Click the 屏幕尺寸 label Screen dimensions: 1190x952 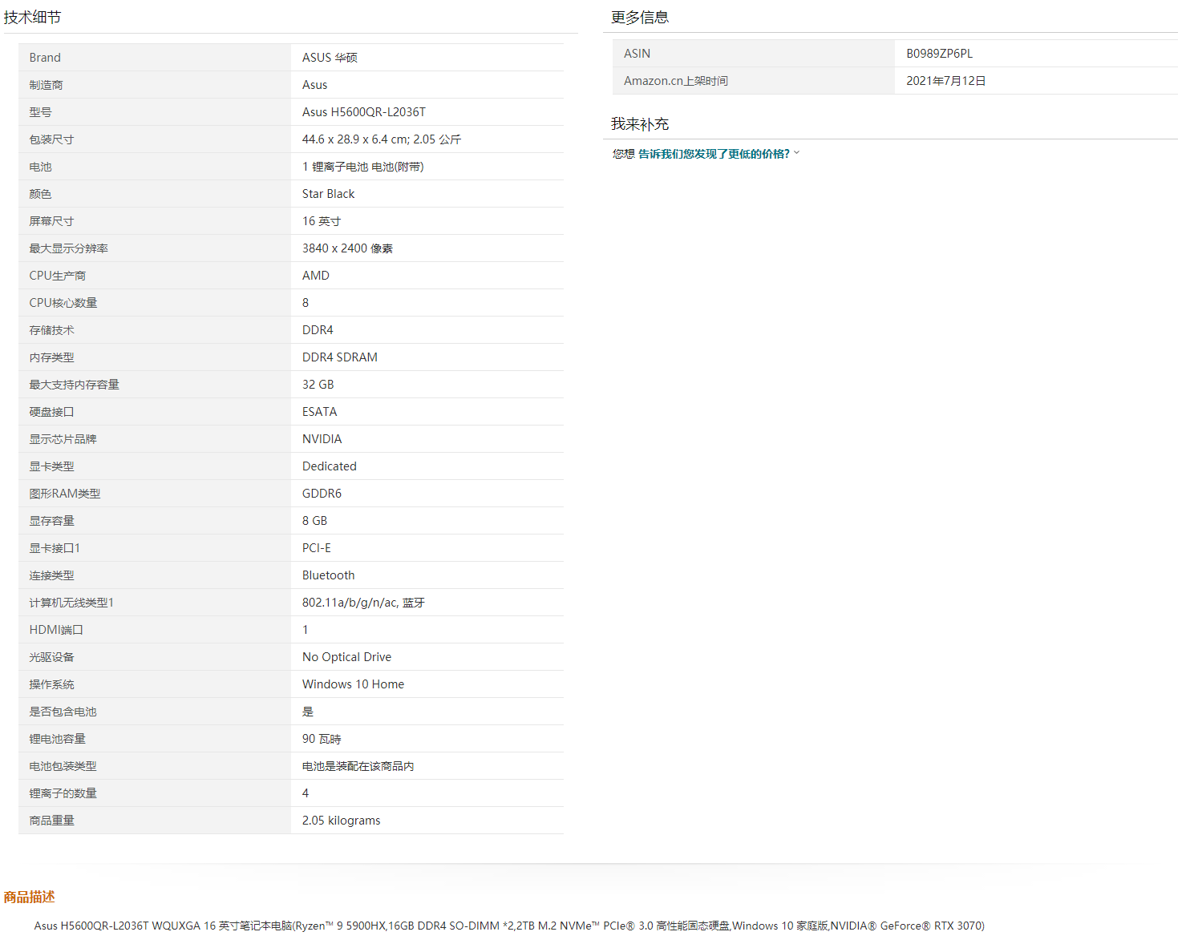click(x=51, y=221)
